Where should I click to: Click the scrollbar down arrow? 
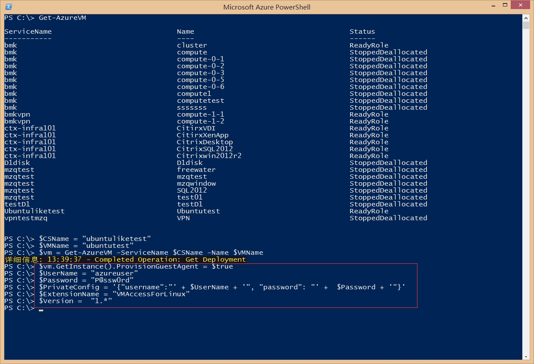coord(526,357)
